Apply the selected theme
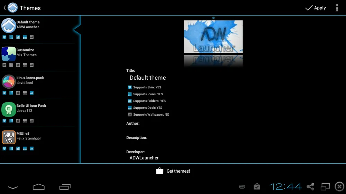 tap(315, 8)
